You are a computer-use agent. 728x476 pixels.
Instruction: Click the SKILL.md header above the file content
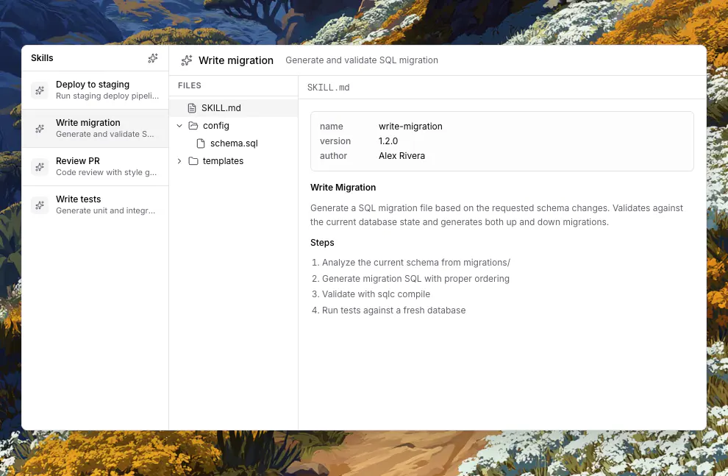(328, 88)
